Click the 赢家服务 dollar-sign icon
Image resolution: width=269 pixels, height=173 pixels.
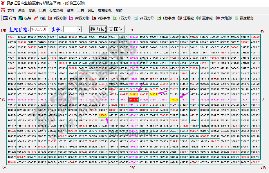click(x=236, y=18)
